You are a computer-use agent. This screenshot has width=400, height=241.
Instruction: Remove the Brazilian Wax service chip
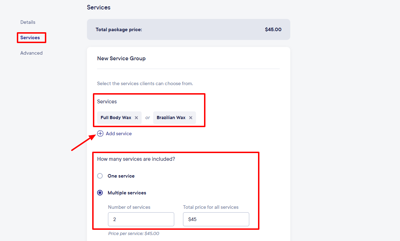click(191, 118)
